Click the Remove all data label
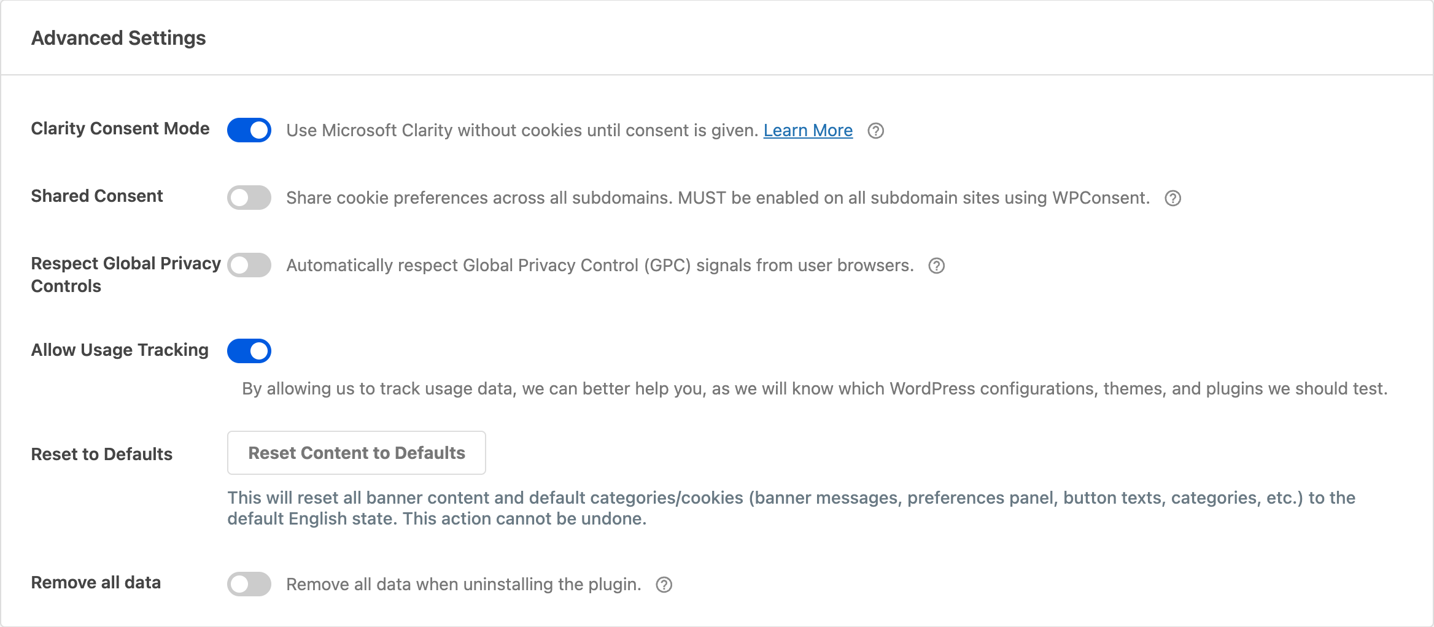The height and width of the screenshot is (627, 1434). coord(97,583)
